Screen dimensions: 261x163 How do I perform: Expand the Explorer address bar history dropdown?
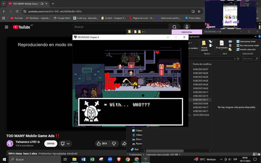coord(235,58)
